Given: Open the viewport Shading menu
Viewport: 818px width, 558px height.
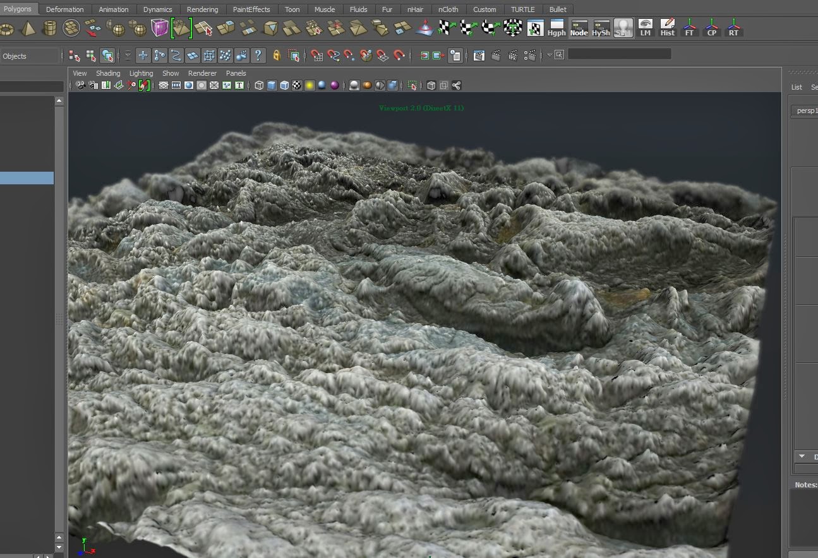Looking at the screenshot, I should [107, 73].
